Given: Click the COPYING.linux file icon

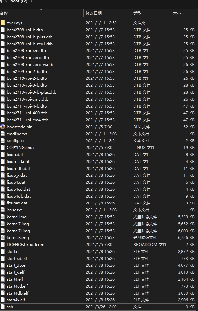Looking at the screenshot, I should click(3, 148).
